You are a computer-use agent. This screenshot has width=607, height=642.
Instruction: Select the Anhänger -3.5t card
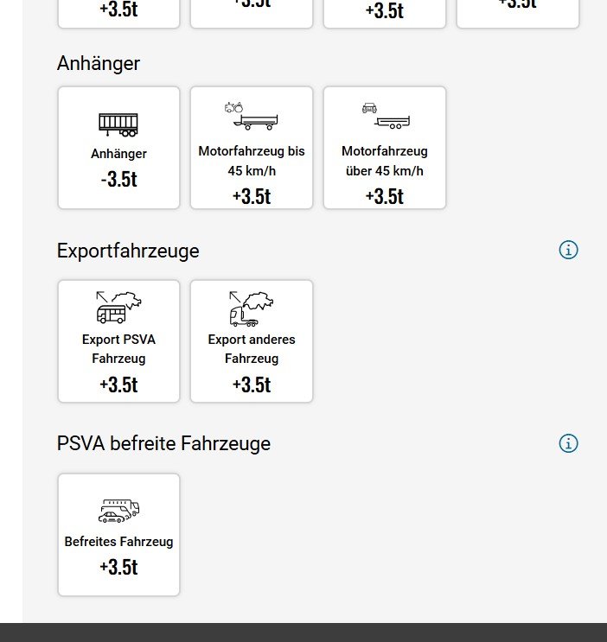click(118, 148)
